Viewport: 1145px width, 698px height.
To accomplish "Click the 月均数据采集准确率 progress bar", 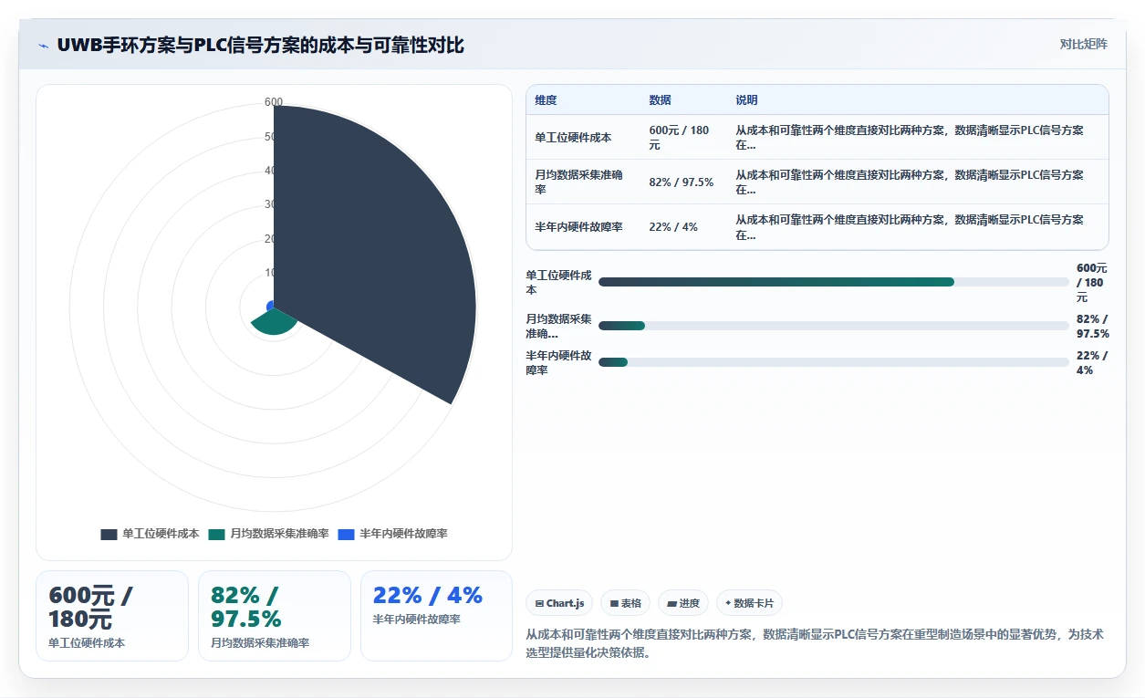I will pyautogui.click(x=834, y=326).
